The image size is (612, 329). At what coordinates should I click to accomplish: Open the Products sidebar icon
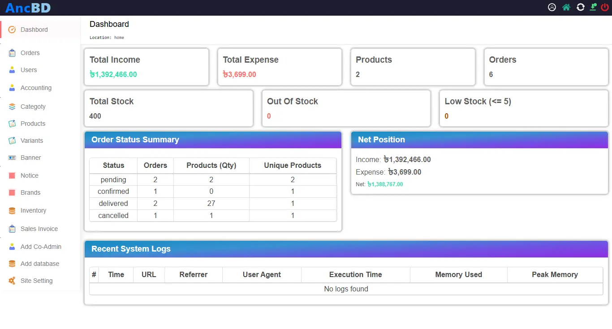click(x=12, y=124)
